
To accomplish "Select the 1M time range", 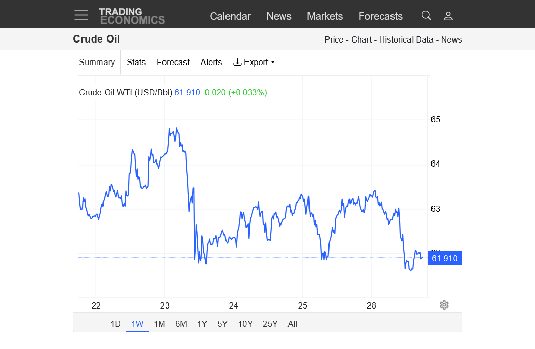I will pyautogui.click(x=159, y=324).
